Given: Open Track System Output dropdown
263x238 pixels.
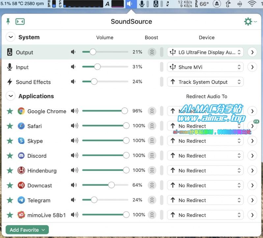Looking at the screenshot, I should click(205, 82).
